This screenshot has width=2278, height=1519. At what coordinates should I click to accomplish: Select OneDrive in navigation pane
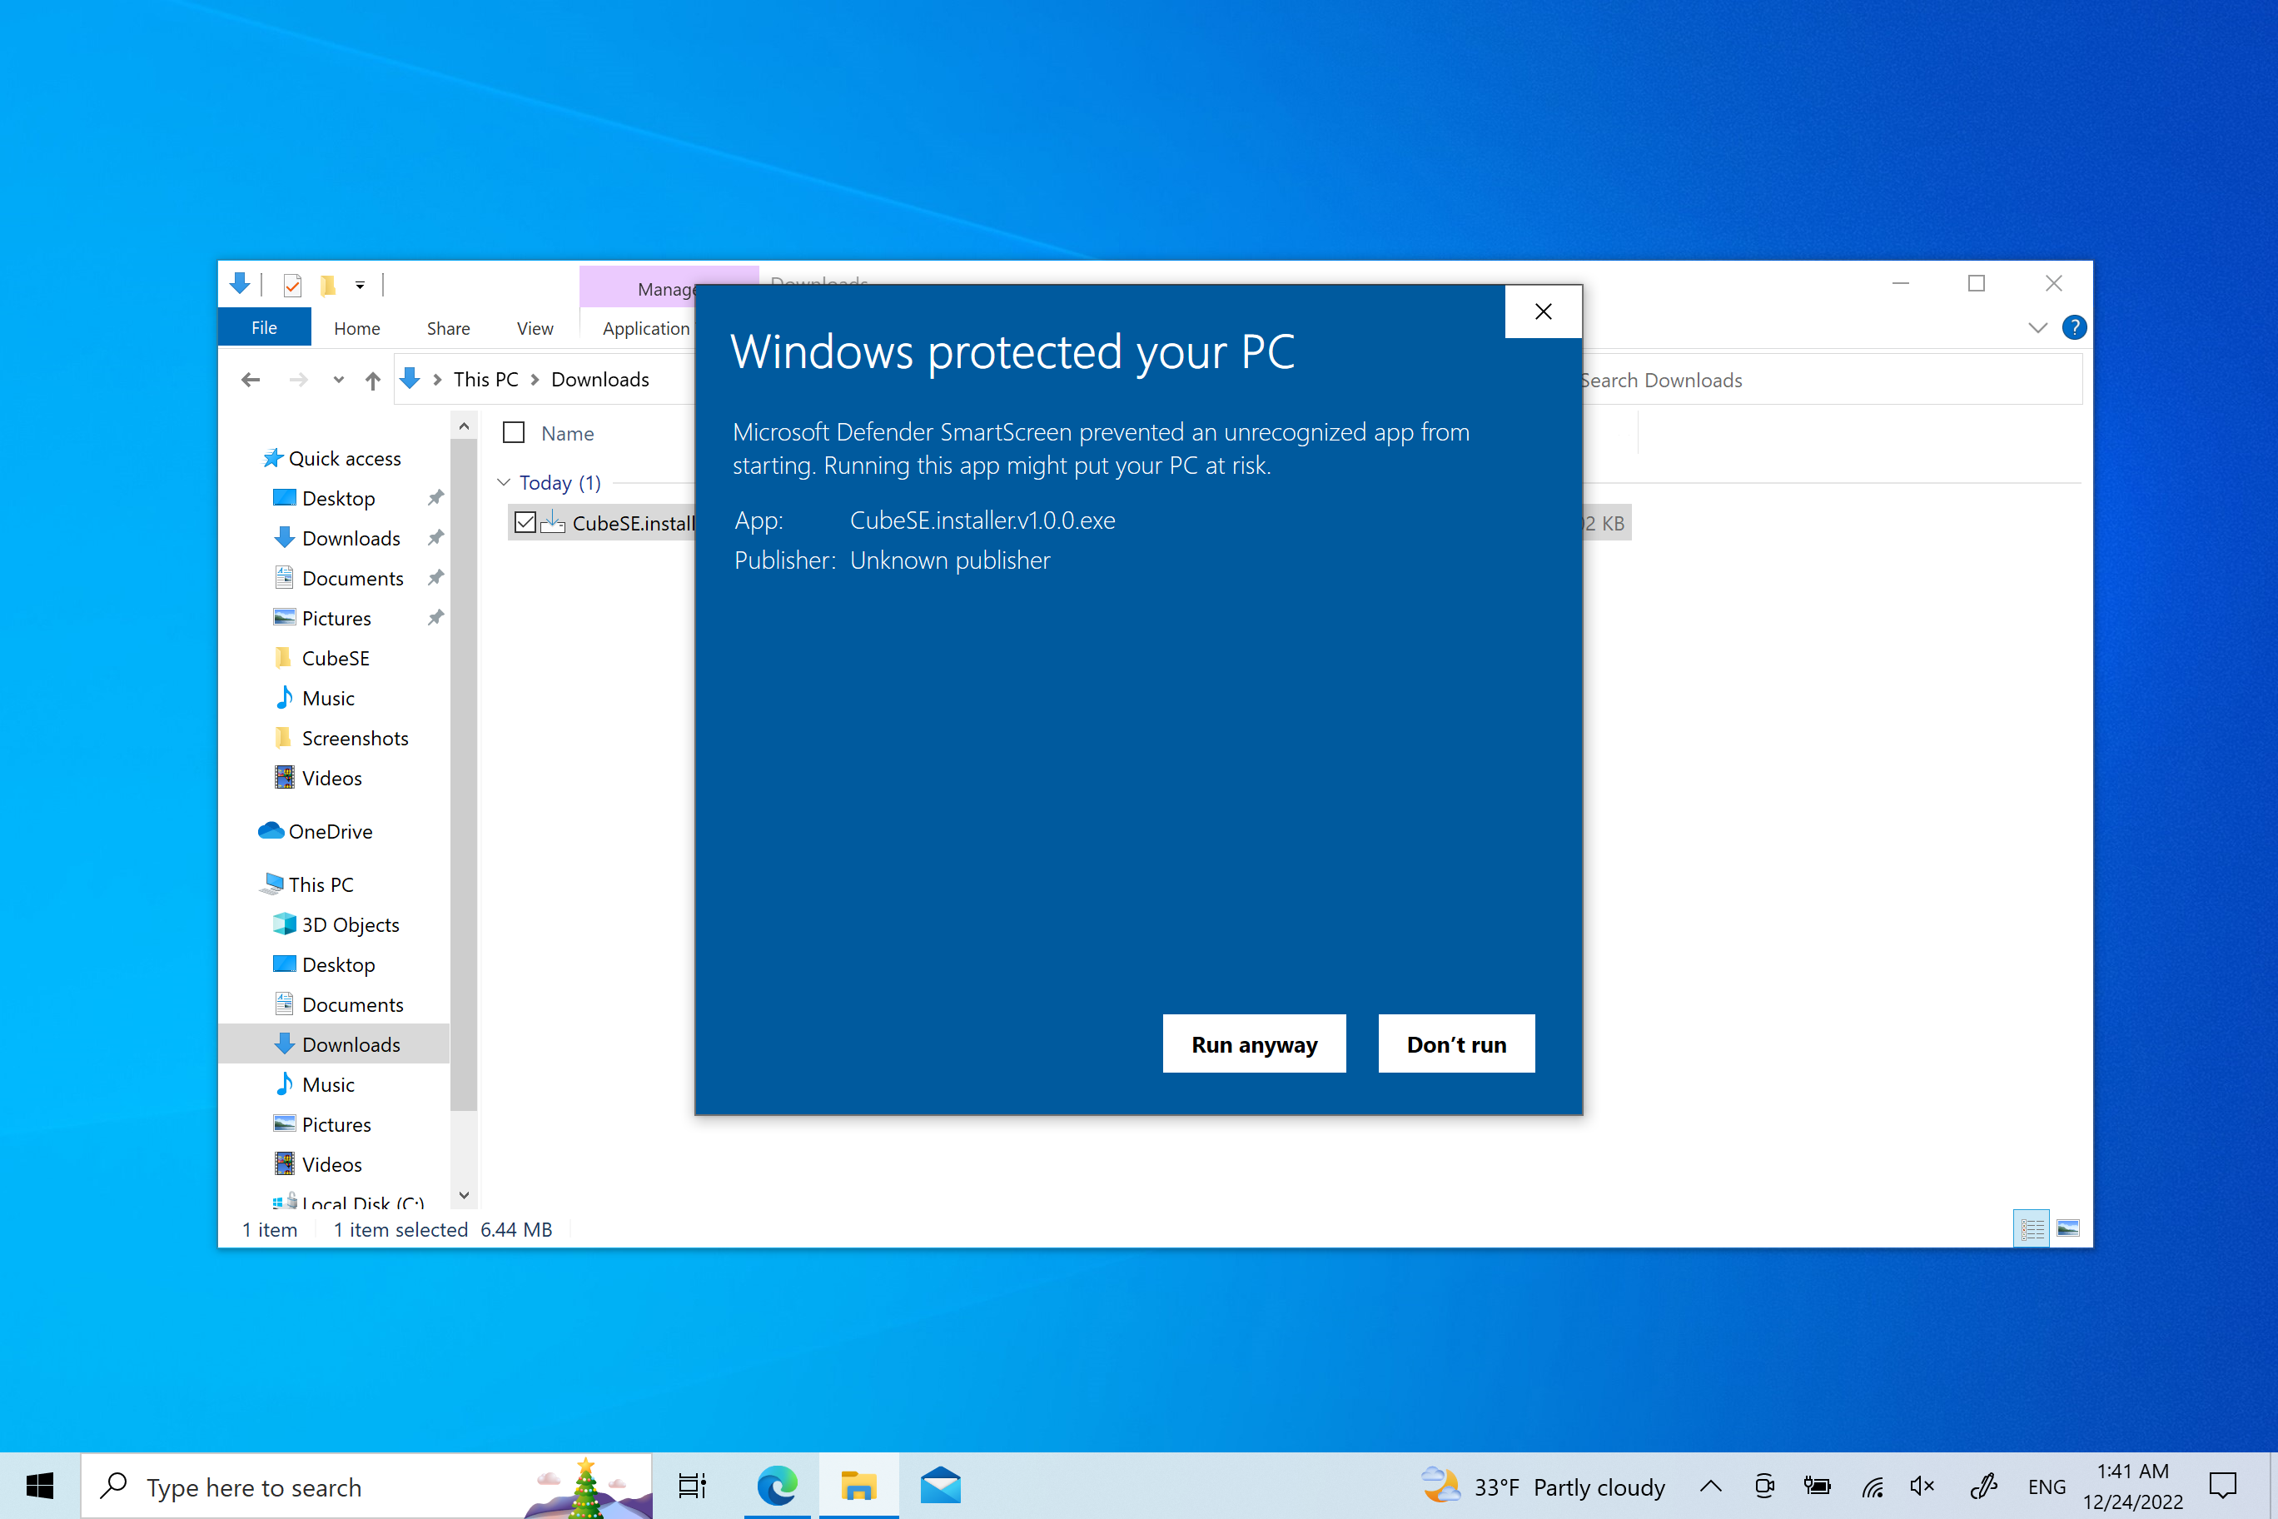click(x=330, y=831)
